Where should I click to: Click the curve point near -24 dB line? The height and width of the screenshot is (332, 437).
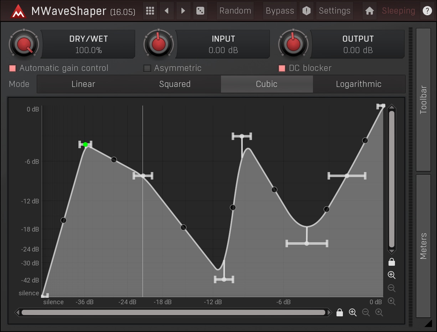point(143,176)
